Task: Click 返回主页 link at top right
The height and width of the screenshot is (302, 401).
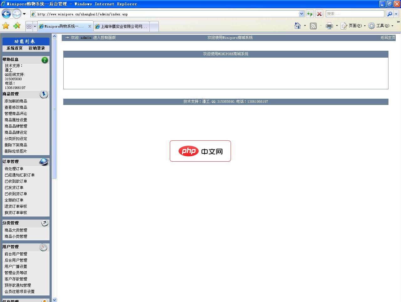Action: tap(388, 38)
